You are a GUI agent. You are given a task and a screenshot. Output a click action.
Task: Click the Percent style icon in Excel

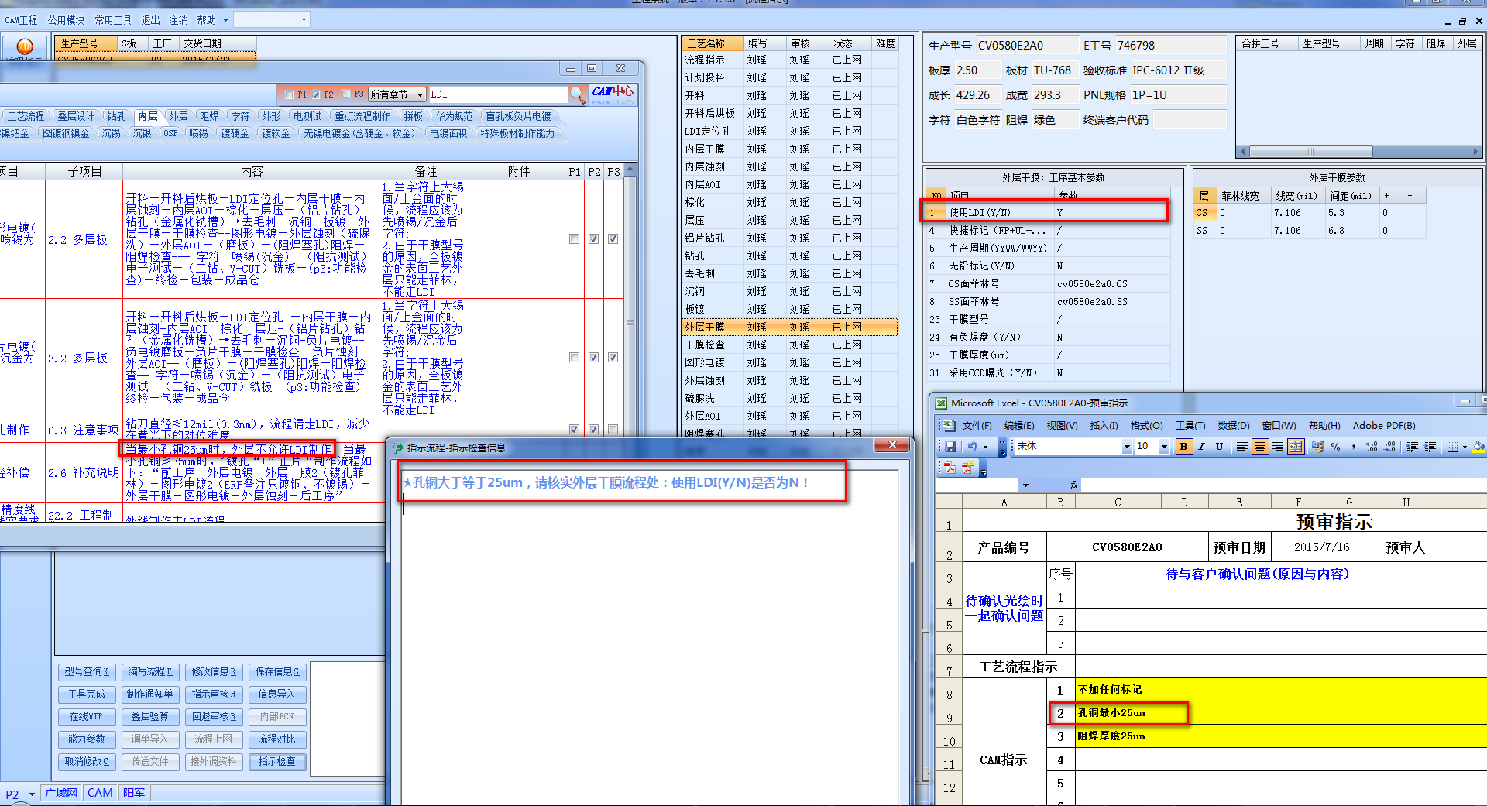point(1336,447)
